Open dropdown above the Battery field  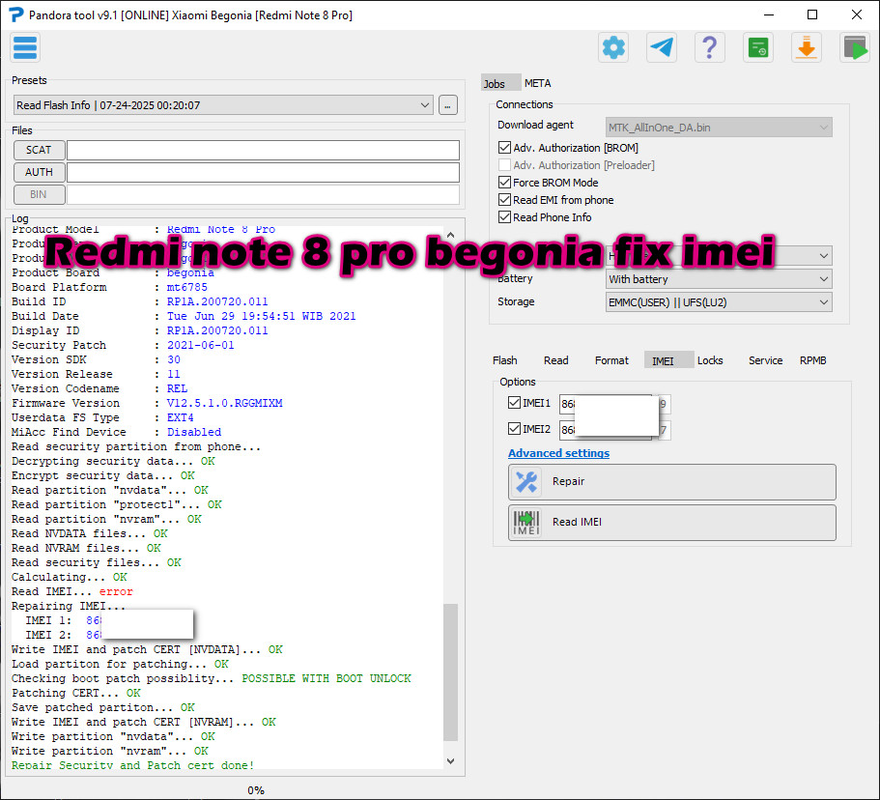tap(719, 256)
